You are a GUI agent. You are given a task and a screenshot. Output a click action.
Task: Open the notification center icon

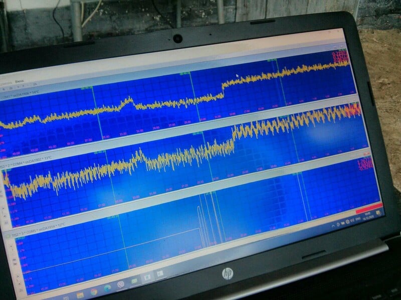pyautogui.click(x=379, y=212)
